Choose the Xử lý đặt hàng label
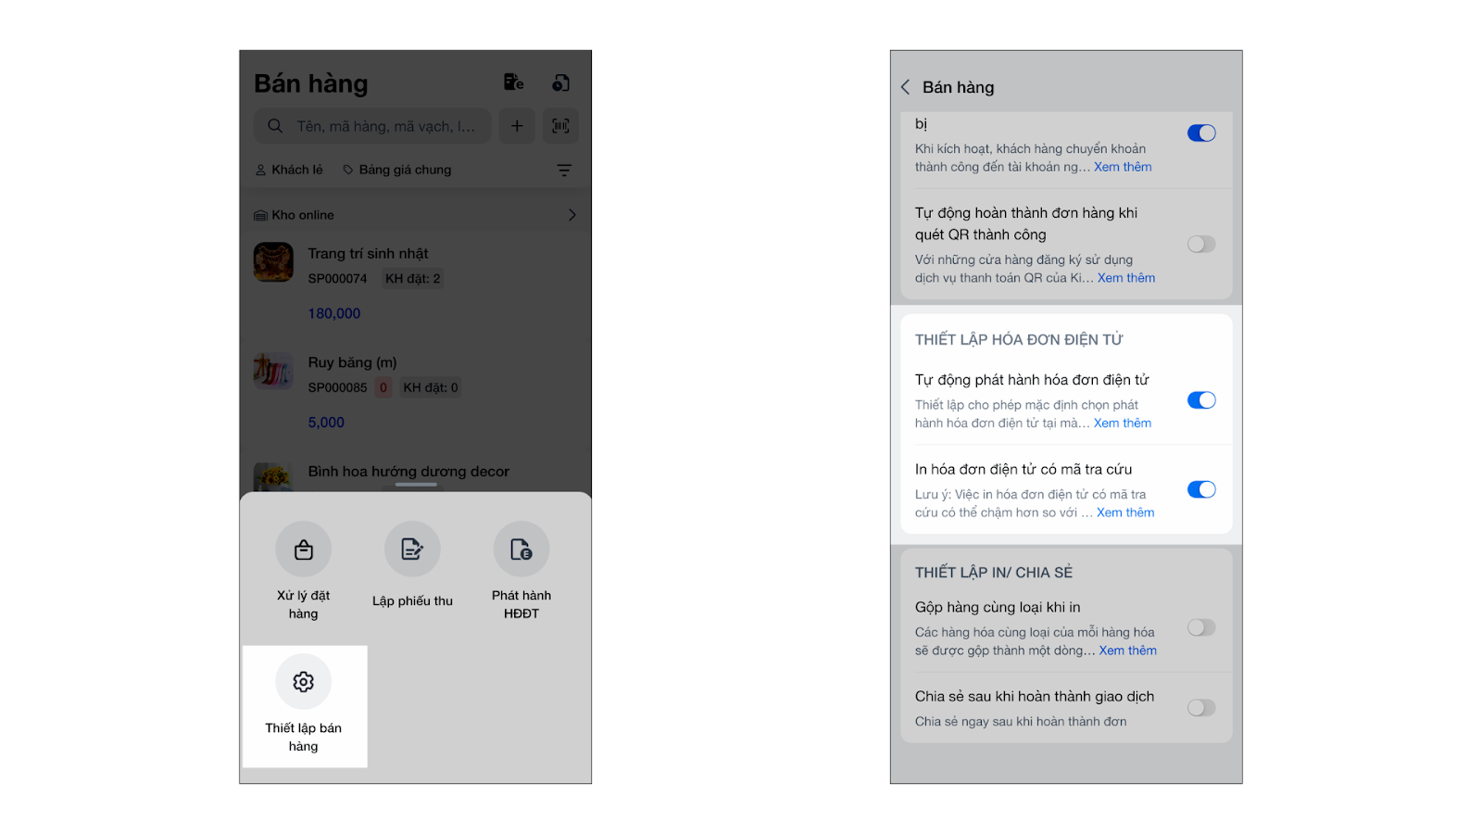Viewport: 1482px width, 834px height. pos(303,604)
